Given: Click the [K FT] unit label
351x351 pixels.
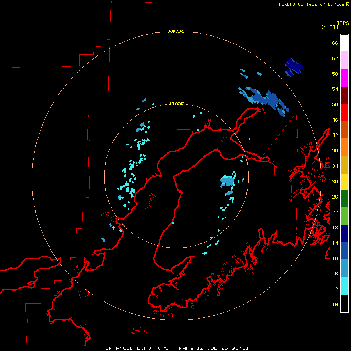Looking at the screenshot, I should pyautogui.click(x=330, y=27).
